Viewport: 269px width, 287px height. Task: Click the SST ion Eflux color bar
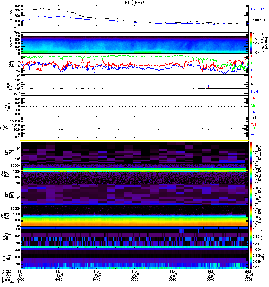tap(251, 153)
